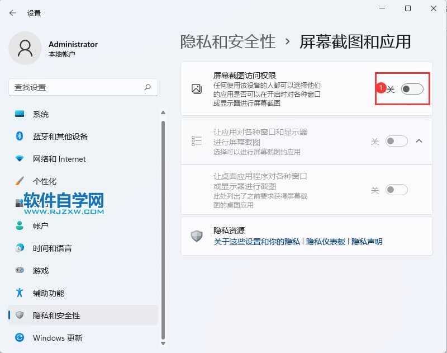Toggle 让应用对各种窗口和显示器进行屏幕截图 switch

[396, 141]
